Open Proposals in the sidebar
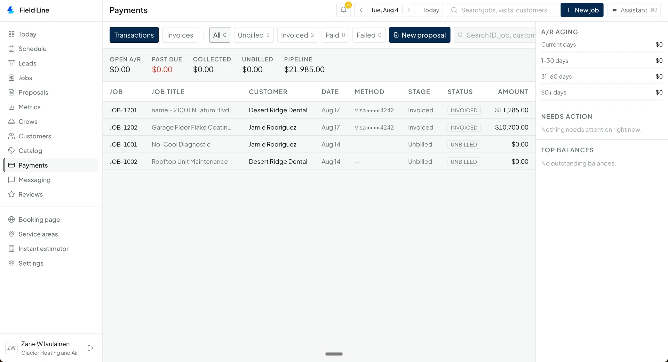Viewport: 668px width, 362px height. tap(51, 92)
